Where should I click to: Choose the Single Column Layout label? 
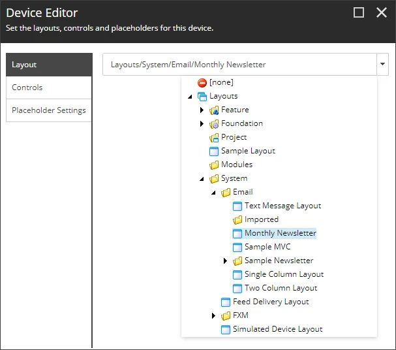[x=284, y=274]
